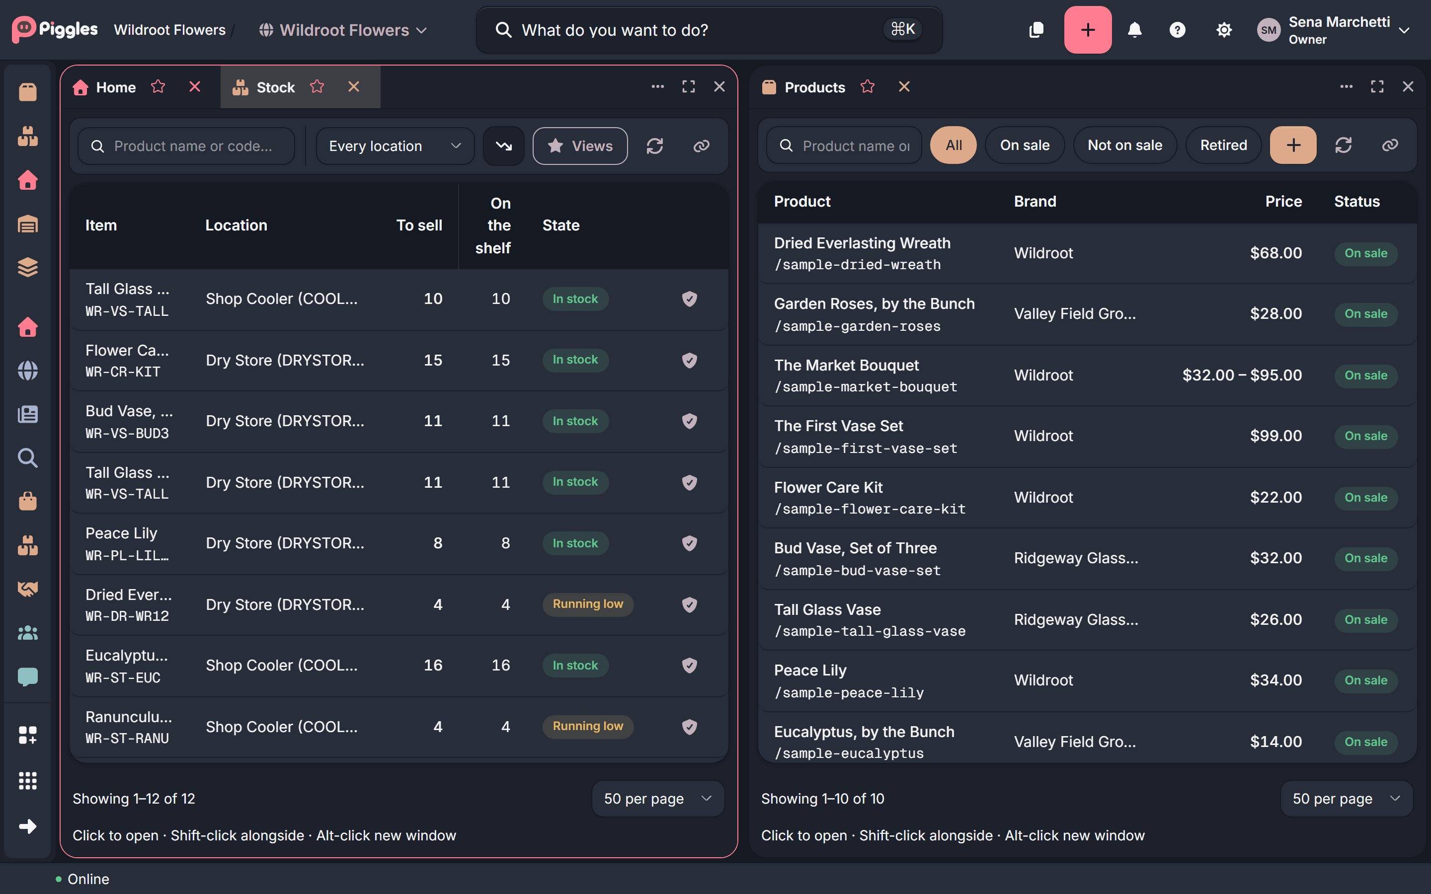Refresh the Stock list
1431x894 pixels.
pyautogui.click(x=654, y=146)
